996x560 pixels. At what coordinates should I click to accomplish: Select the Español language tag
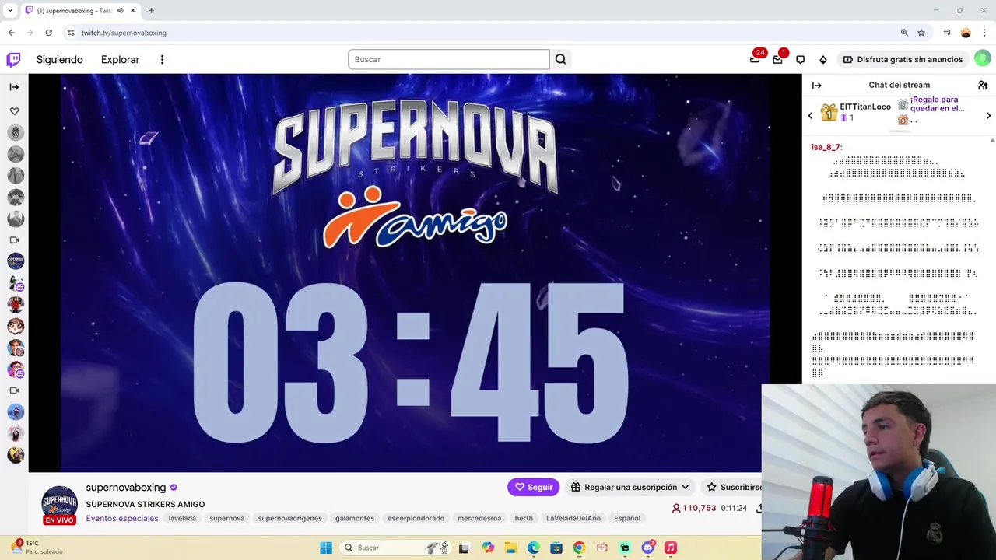click(x=627, y=518)
